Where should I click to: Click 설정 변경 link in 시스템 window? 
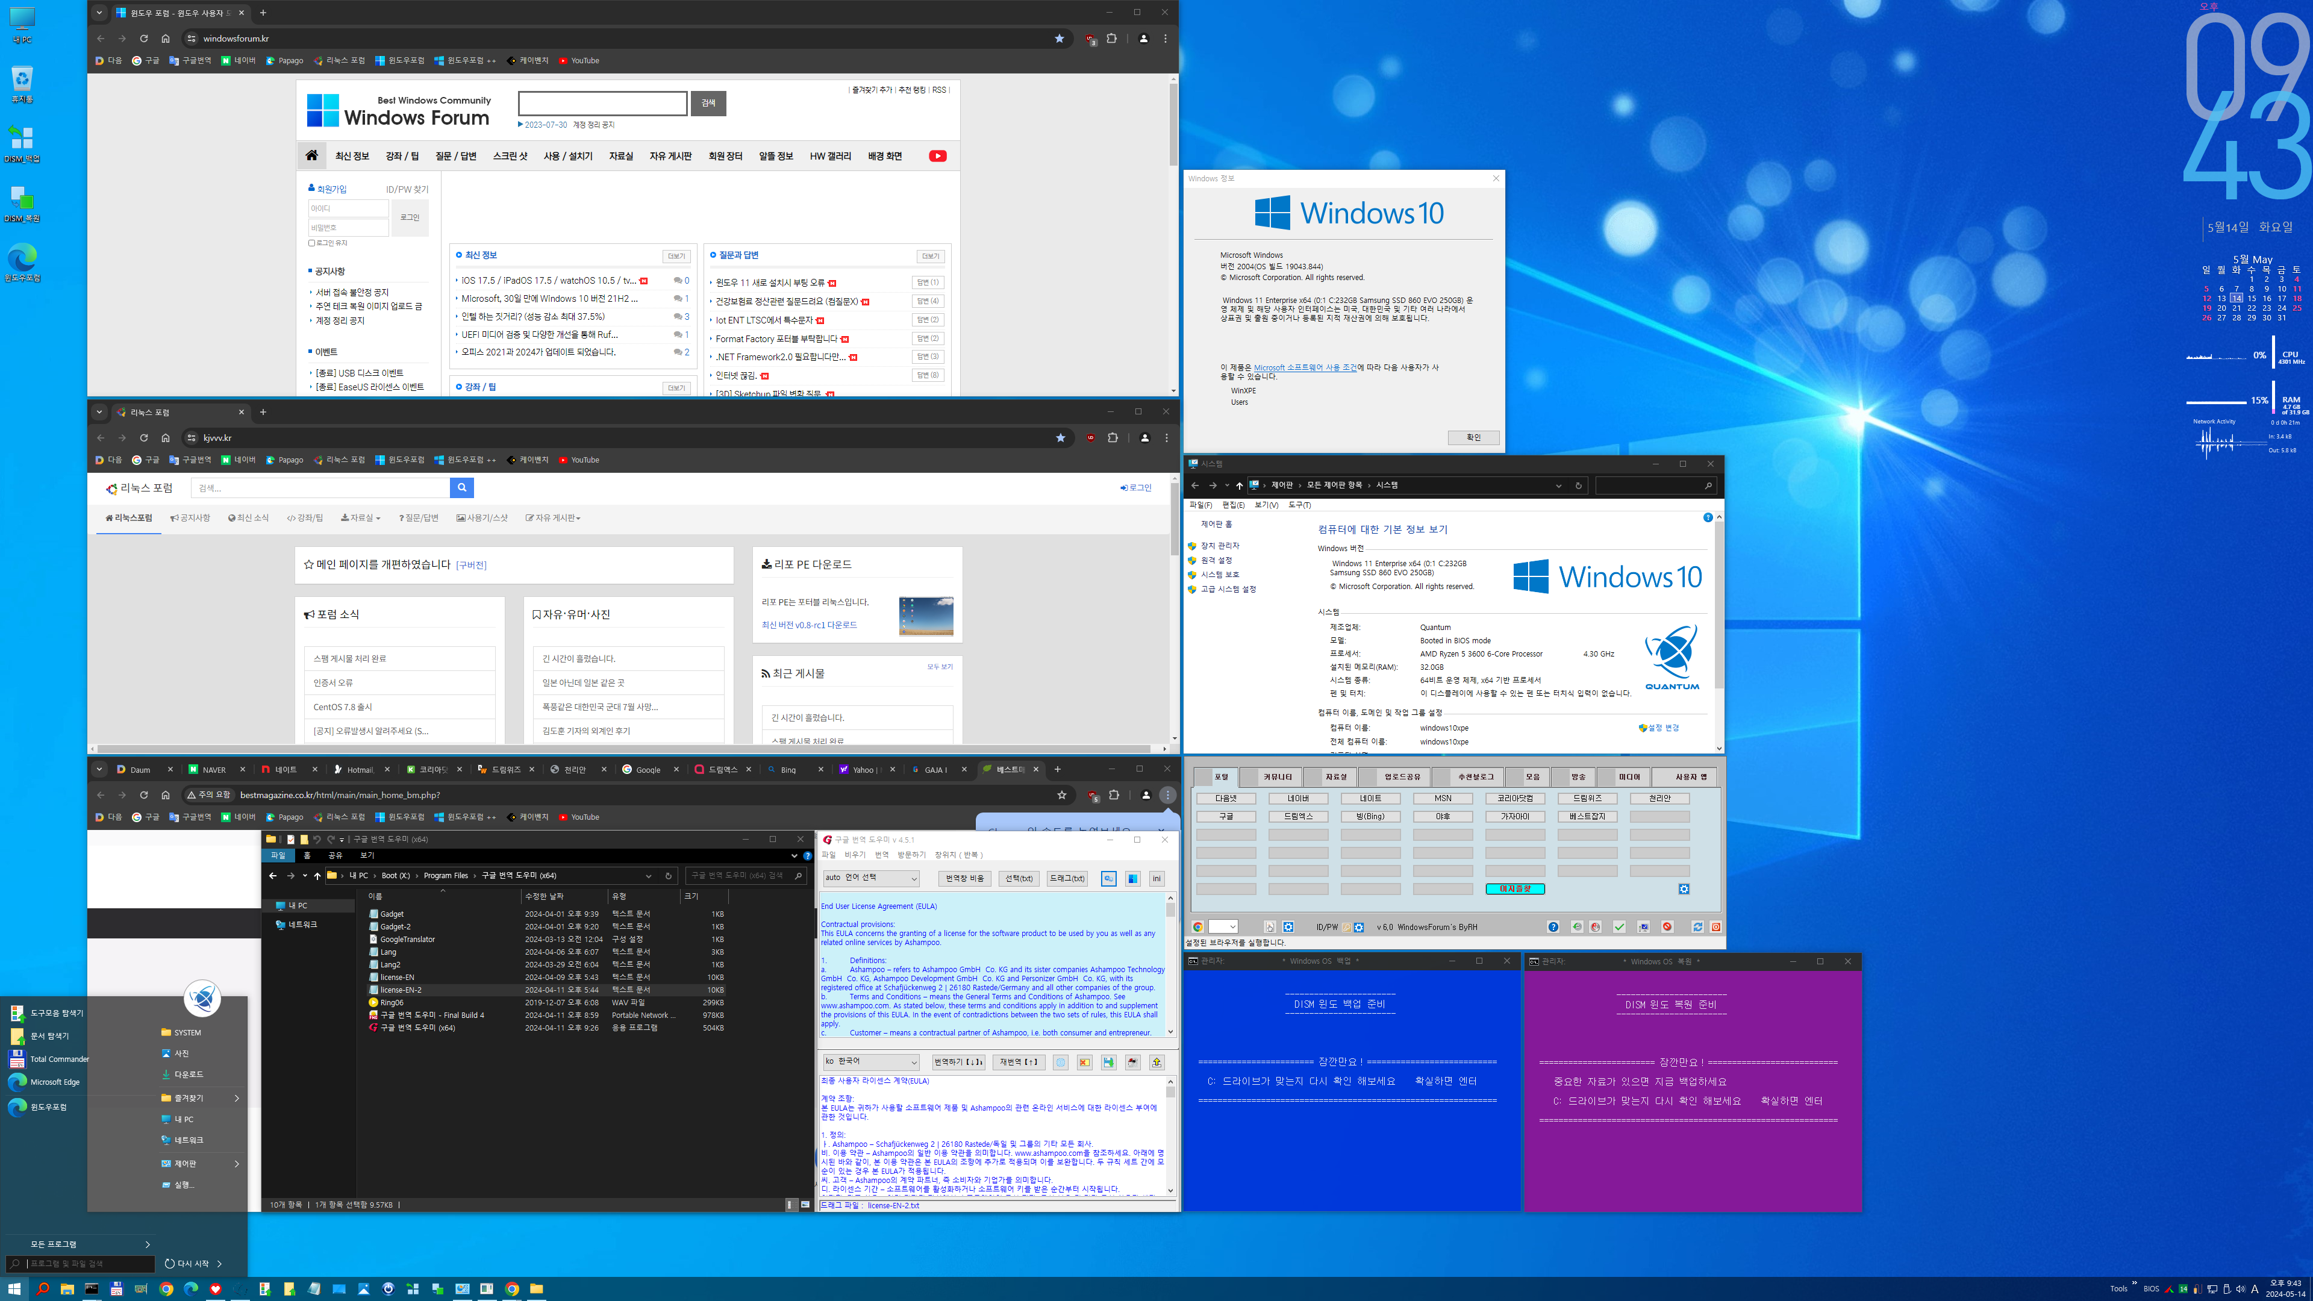(1659, 728)
